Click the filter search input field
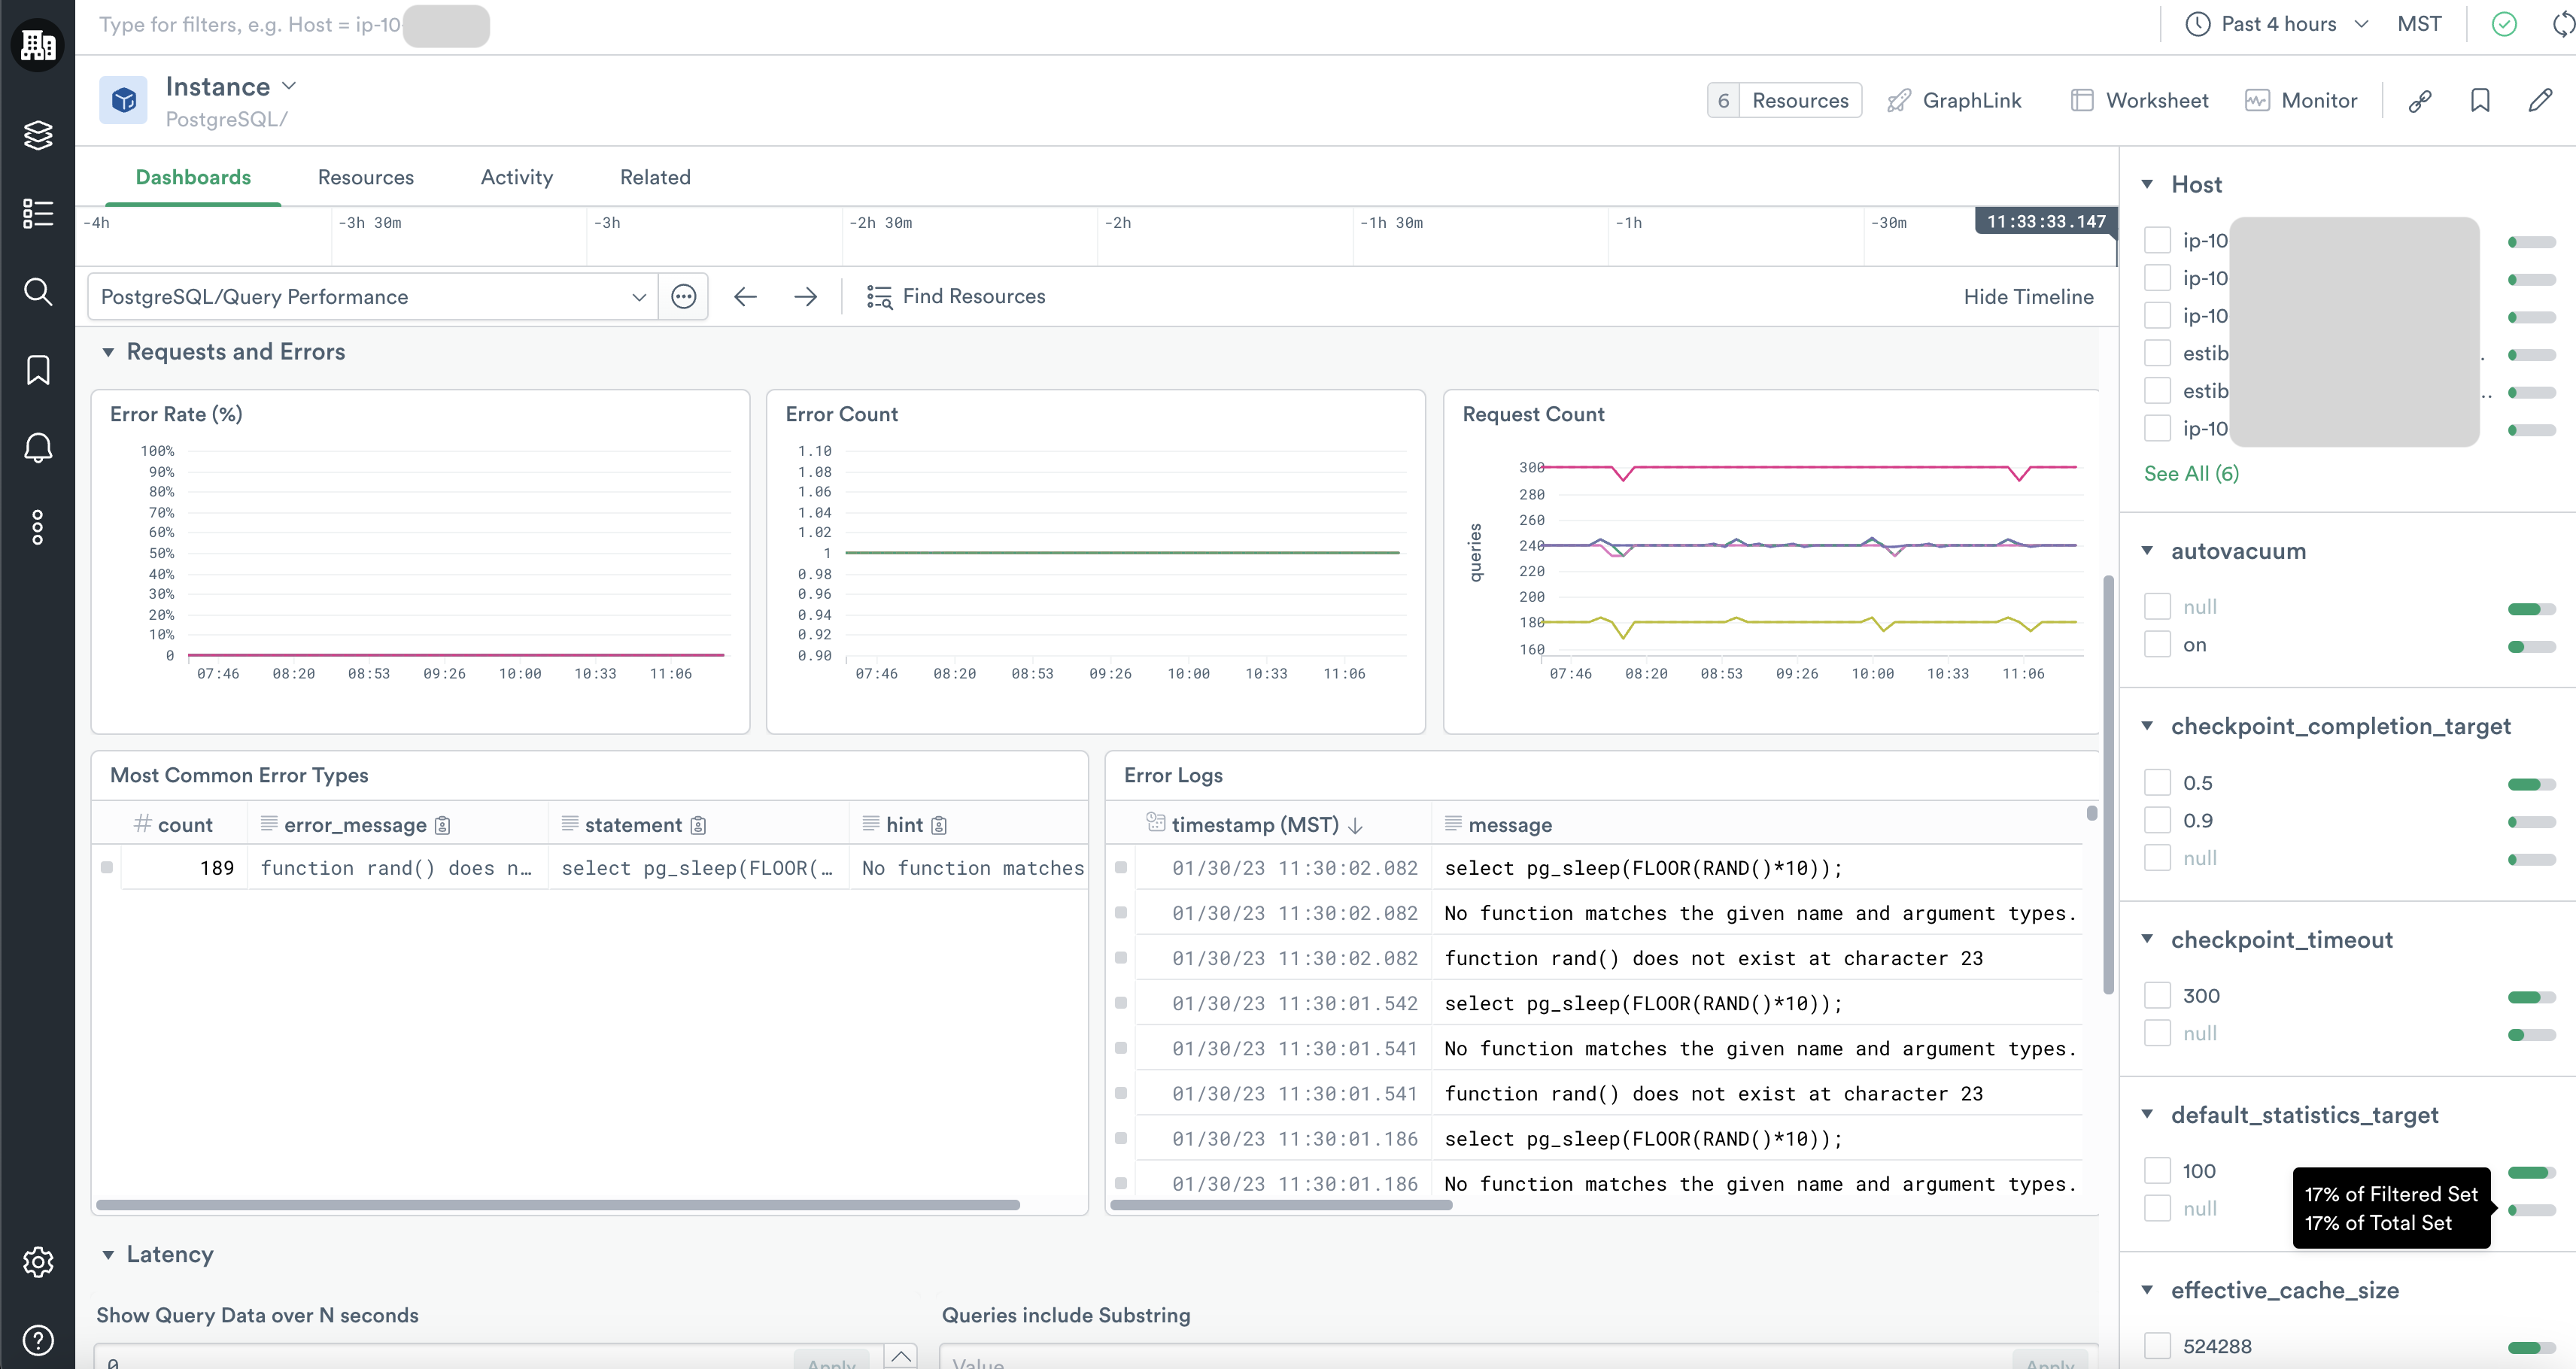The height and width of the screenshot is (1369, 2576). point(250,25)
